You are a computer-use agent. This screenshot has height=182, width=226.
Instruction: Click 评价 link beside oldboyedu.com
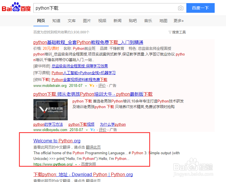point(103,130)
